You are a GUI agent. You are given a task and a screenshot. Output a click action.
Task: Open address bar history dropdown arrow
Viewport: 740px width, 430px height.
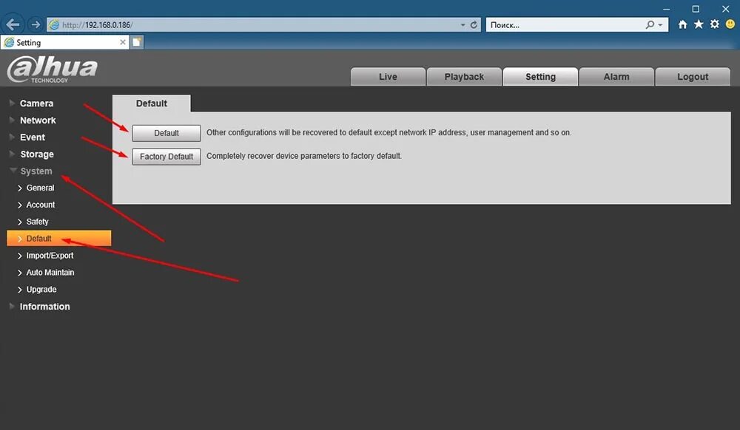[463, 25]
